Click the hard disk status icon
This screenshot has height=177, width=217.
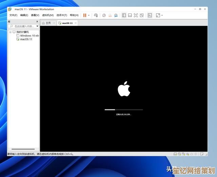coord(175,154)
